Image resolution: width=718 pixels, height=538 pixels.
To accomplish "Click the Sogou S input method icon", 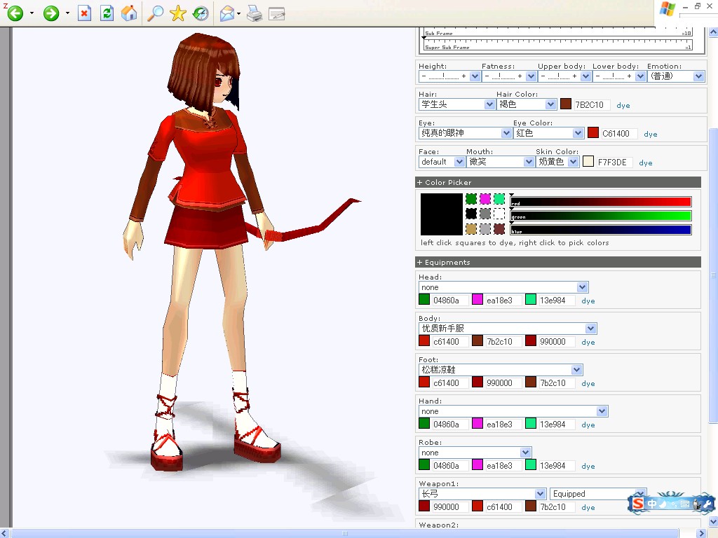I will point(638,504).
